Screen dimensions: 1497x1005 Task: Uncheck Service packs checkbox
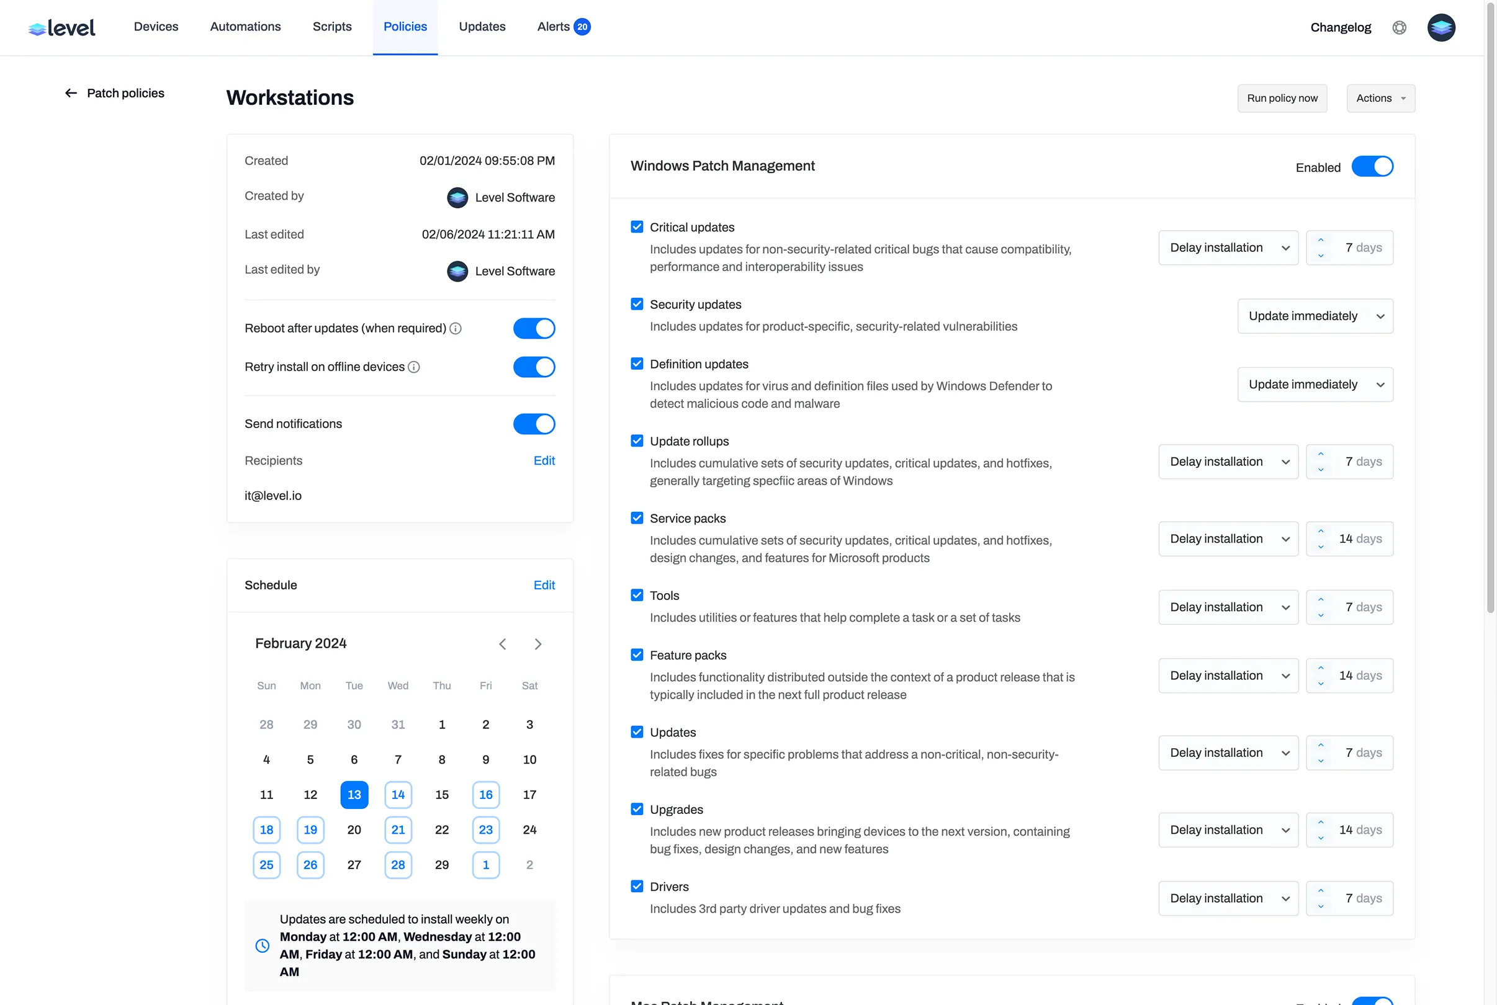pyautogui.click(x=637, y=518)
